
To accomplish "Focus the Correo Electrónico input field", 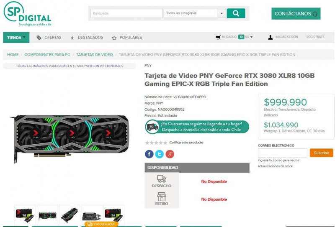I will [282, 153].
